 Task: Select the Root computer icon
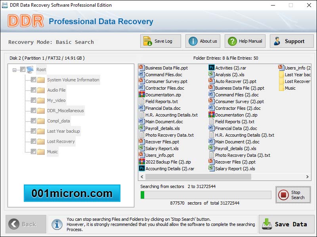[30, 70]
